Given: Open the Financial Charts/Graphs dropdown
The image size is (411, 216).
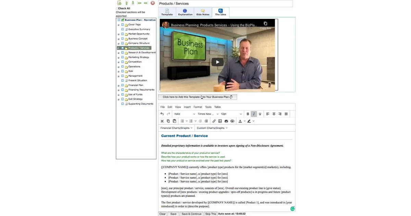Looking at the screenshot, I should (176, 128).
